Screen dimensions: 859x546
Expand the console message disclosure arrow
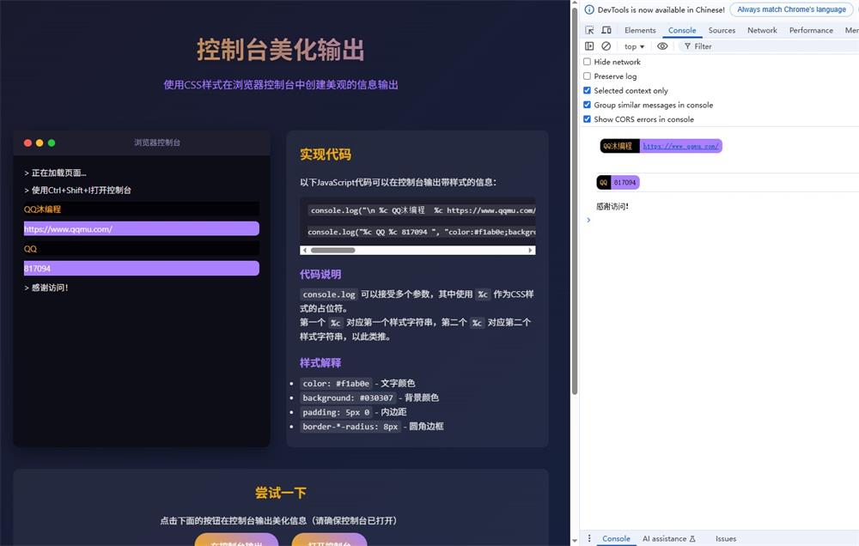coord(588,220)
